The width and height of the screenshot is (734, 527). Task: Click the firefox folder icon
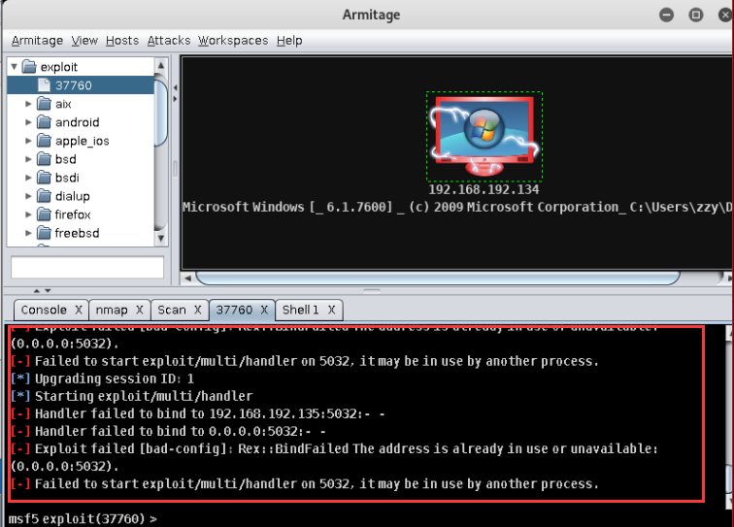tap(44, 214)
